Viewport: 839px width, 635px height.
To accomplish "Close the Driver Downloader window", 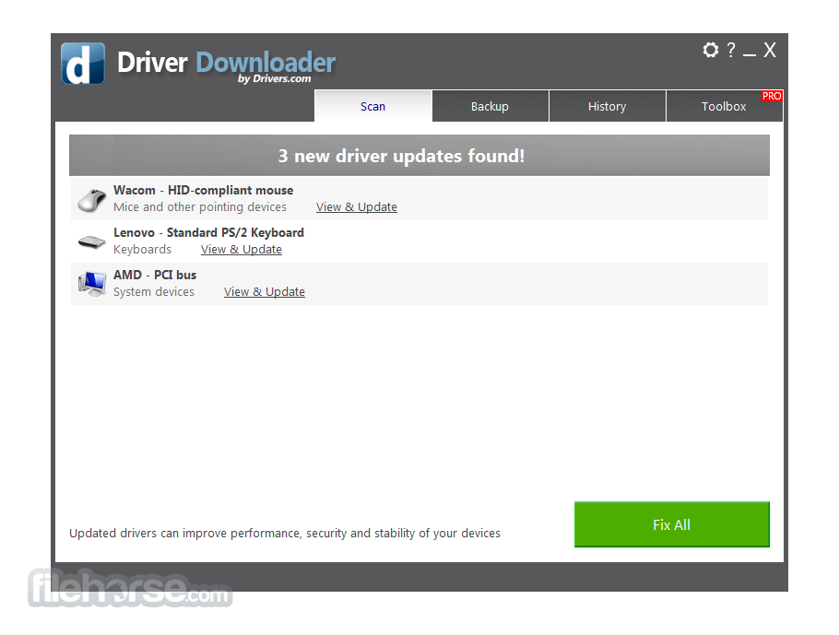I will [770, 50].
